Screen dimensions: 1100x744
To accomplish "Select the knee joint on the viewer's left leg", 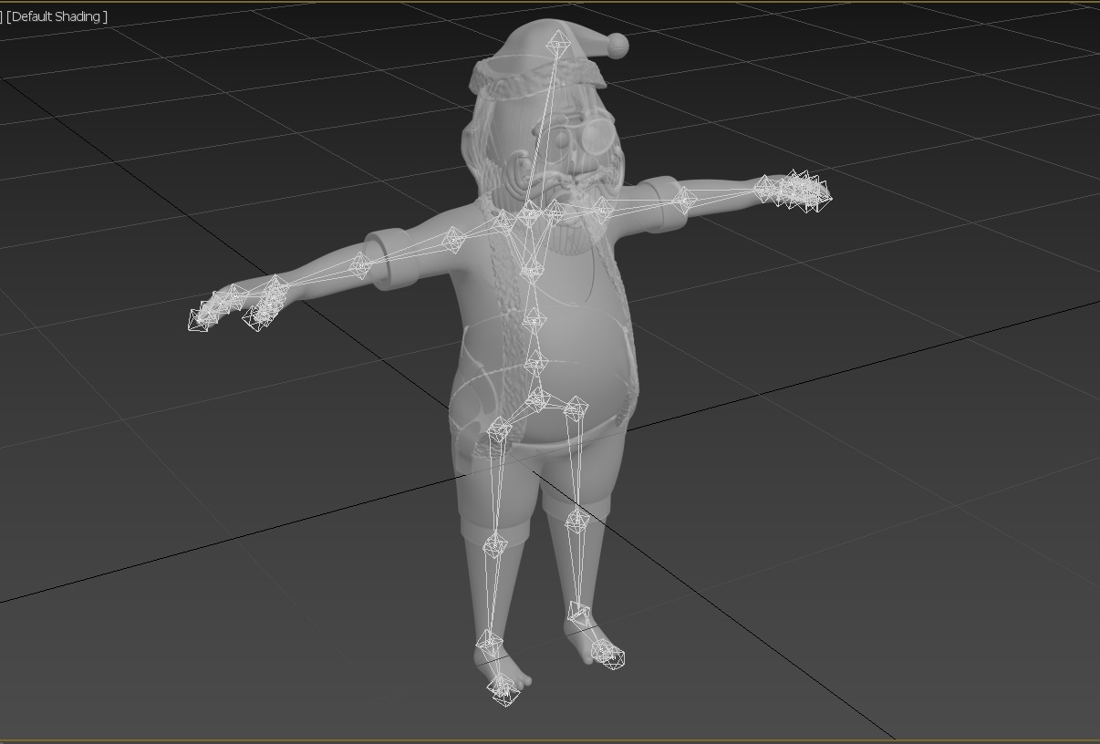I will click(x=494, y=546).
